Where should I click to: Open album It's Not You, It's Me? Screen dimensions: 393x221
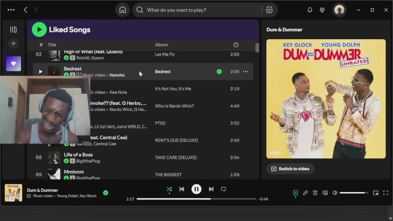[x=173, y=89]
